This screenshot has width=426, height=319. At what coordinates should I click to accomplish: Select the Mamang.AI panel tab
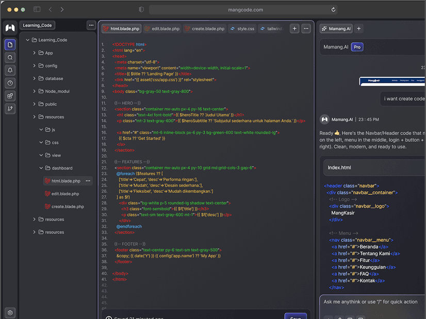336,28
